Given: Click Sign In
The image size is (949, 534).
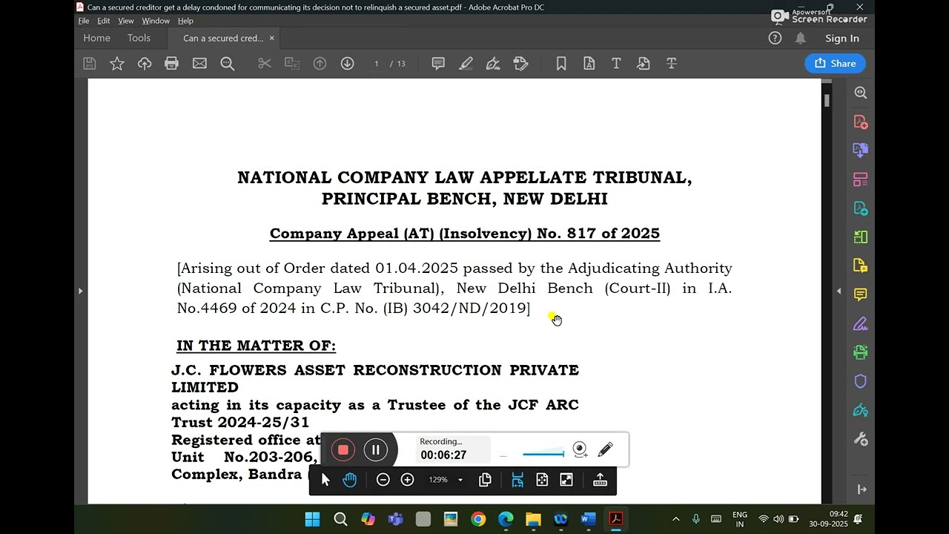Looking at the screenshot, I should 842,39.
